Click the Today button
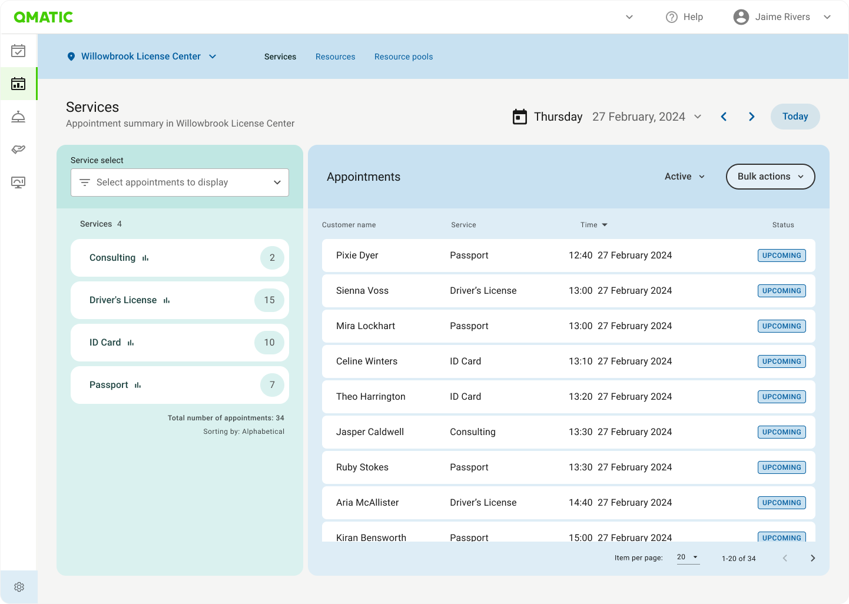 pos(795,117)
